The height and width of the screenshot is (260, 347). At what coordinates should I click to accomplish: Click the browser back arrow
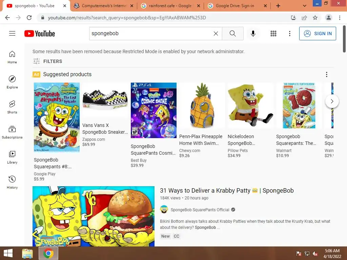(7, 18)
